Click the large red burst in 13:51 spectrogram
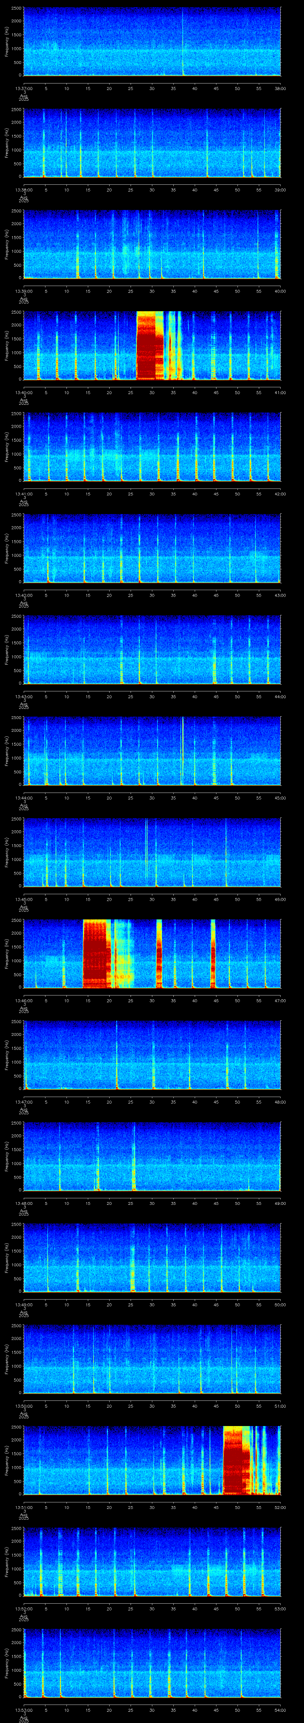This screenshot has height=1723, width=304. coord(236,1460)
